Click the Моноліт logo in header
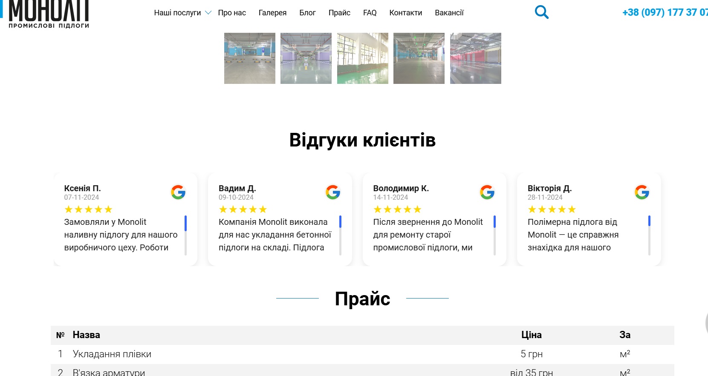 pos(49,14)
